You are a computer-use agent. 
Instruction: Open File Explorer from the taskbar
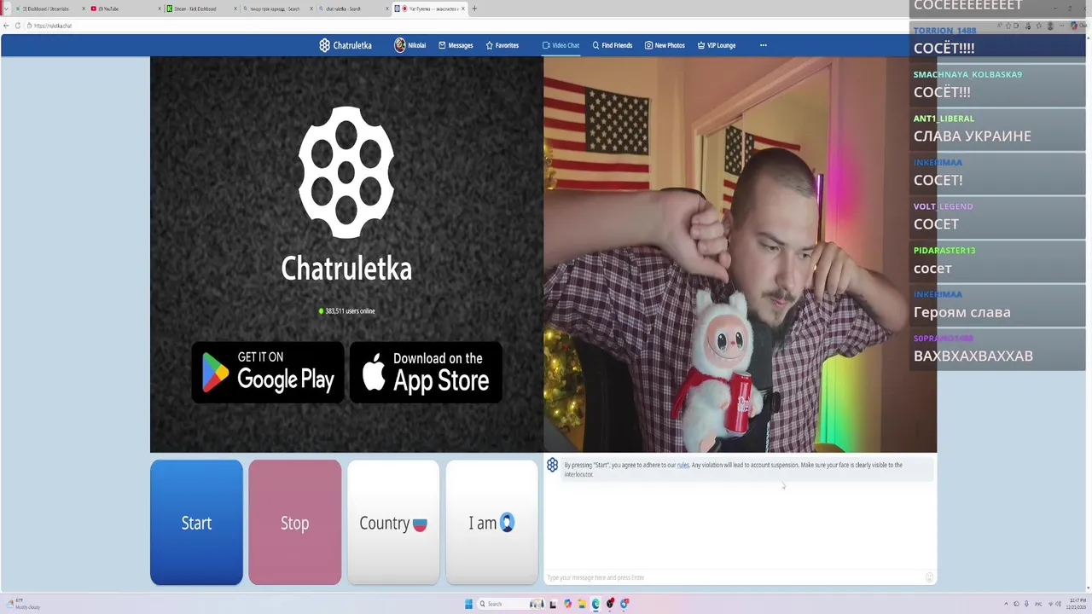point(582,604)
